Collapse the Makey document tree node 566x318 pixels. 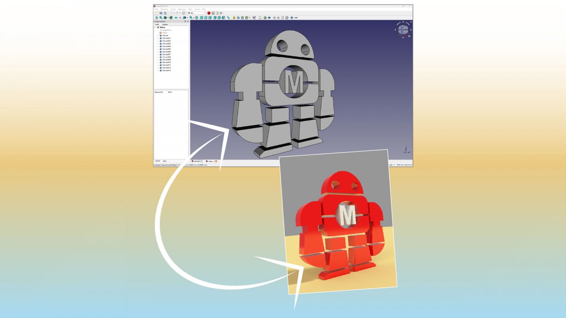(155, 27)
